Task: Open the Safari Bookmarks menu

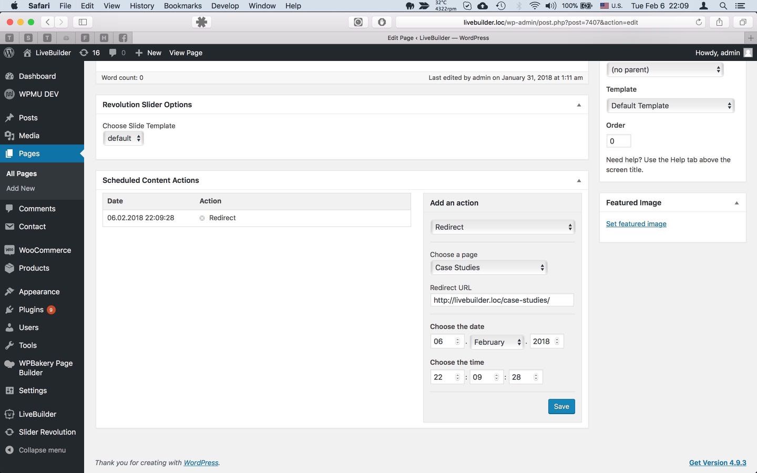Action: [182, 6]
